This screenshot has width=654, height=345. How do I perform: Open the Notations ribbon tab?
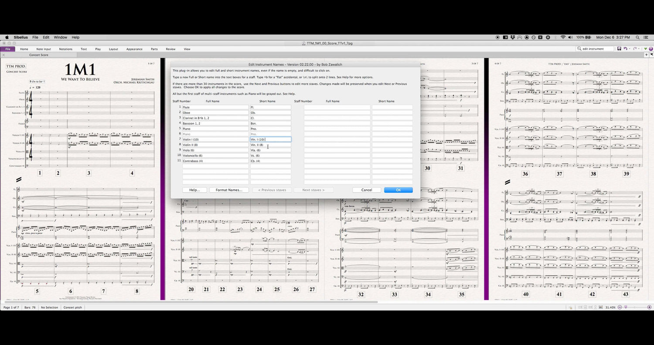[66, 49]
